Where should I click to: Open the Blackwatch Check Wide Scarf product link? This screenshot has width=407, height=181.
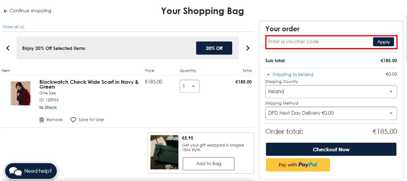click(x=89, y=84)
